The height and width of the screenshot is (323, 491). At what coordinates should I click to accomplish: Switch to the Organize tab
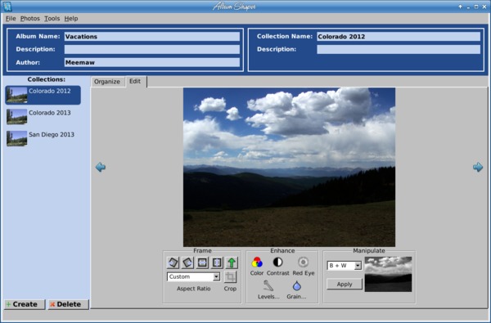click(107, 82)
